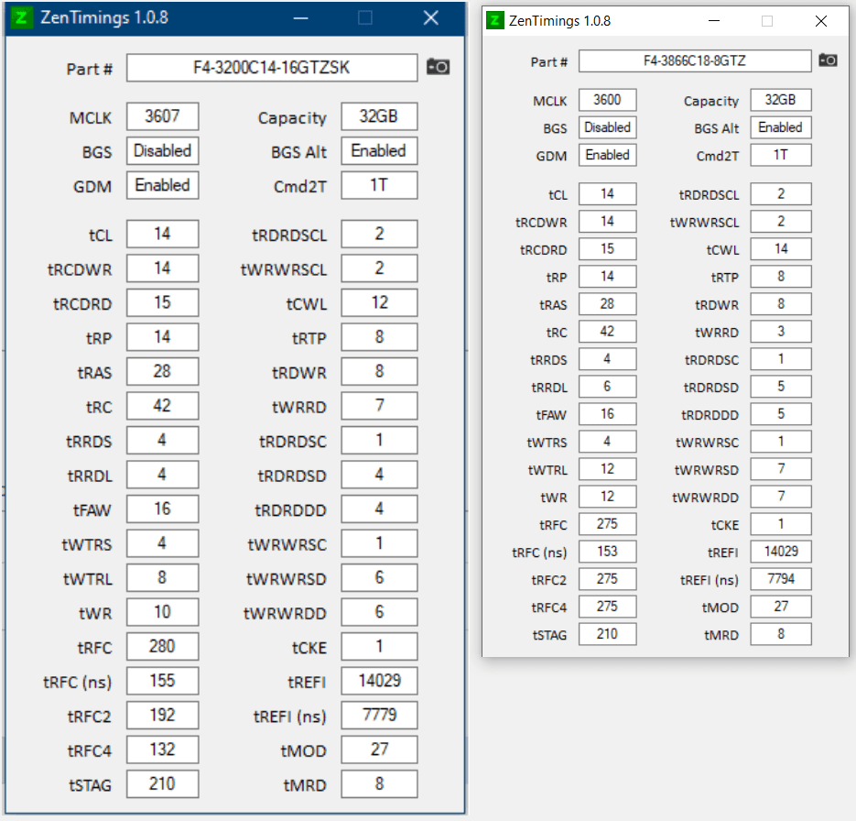Close the right ZenTimings window
The height and width of the screenshot is (821, 856).
pyautogui.click(x=820, y=21)
